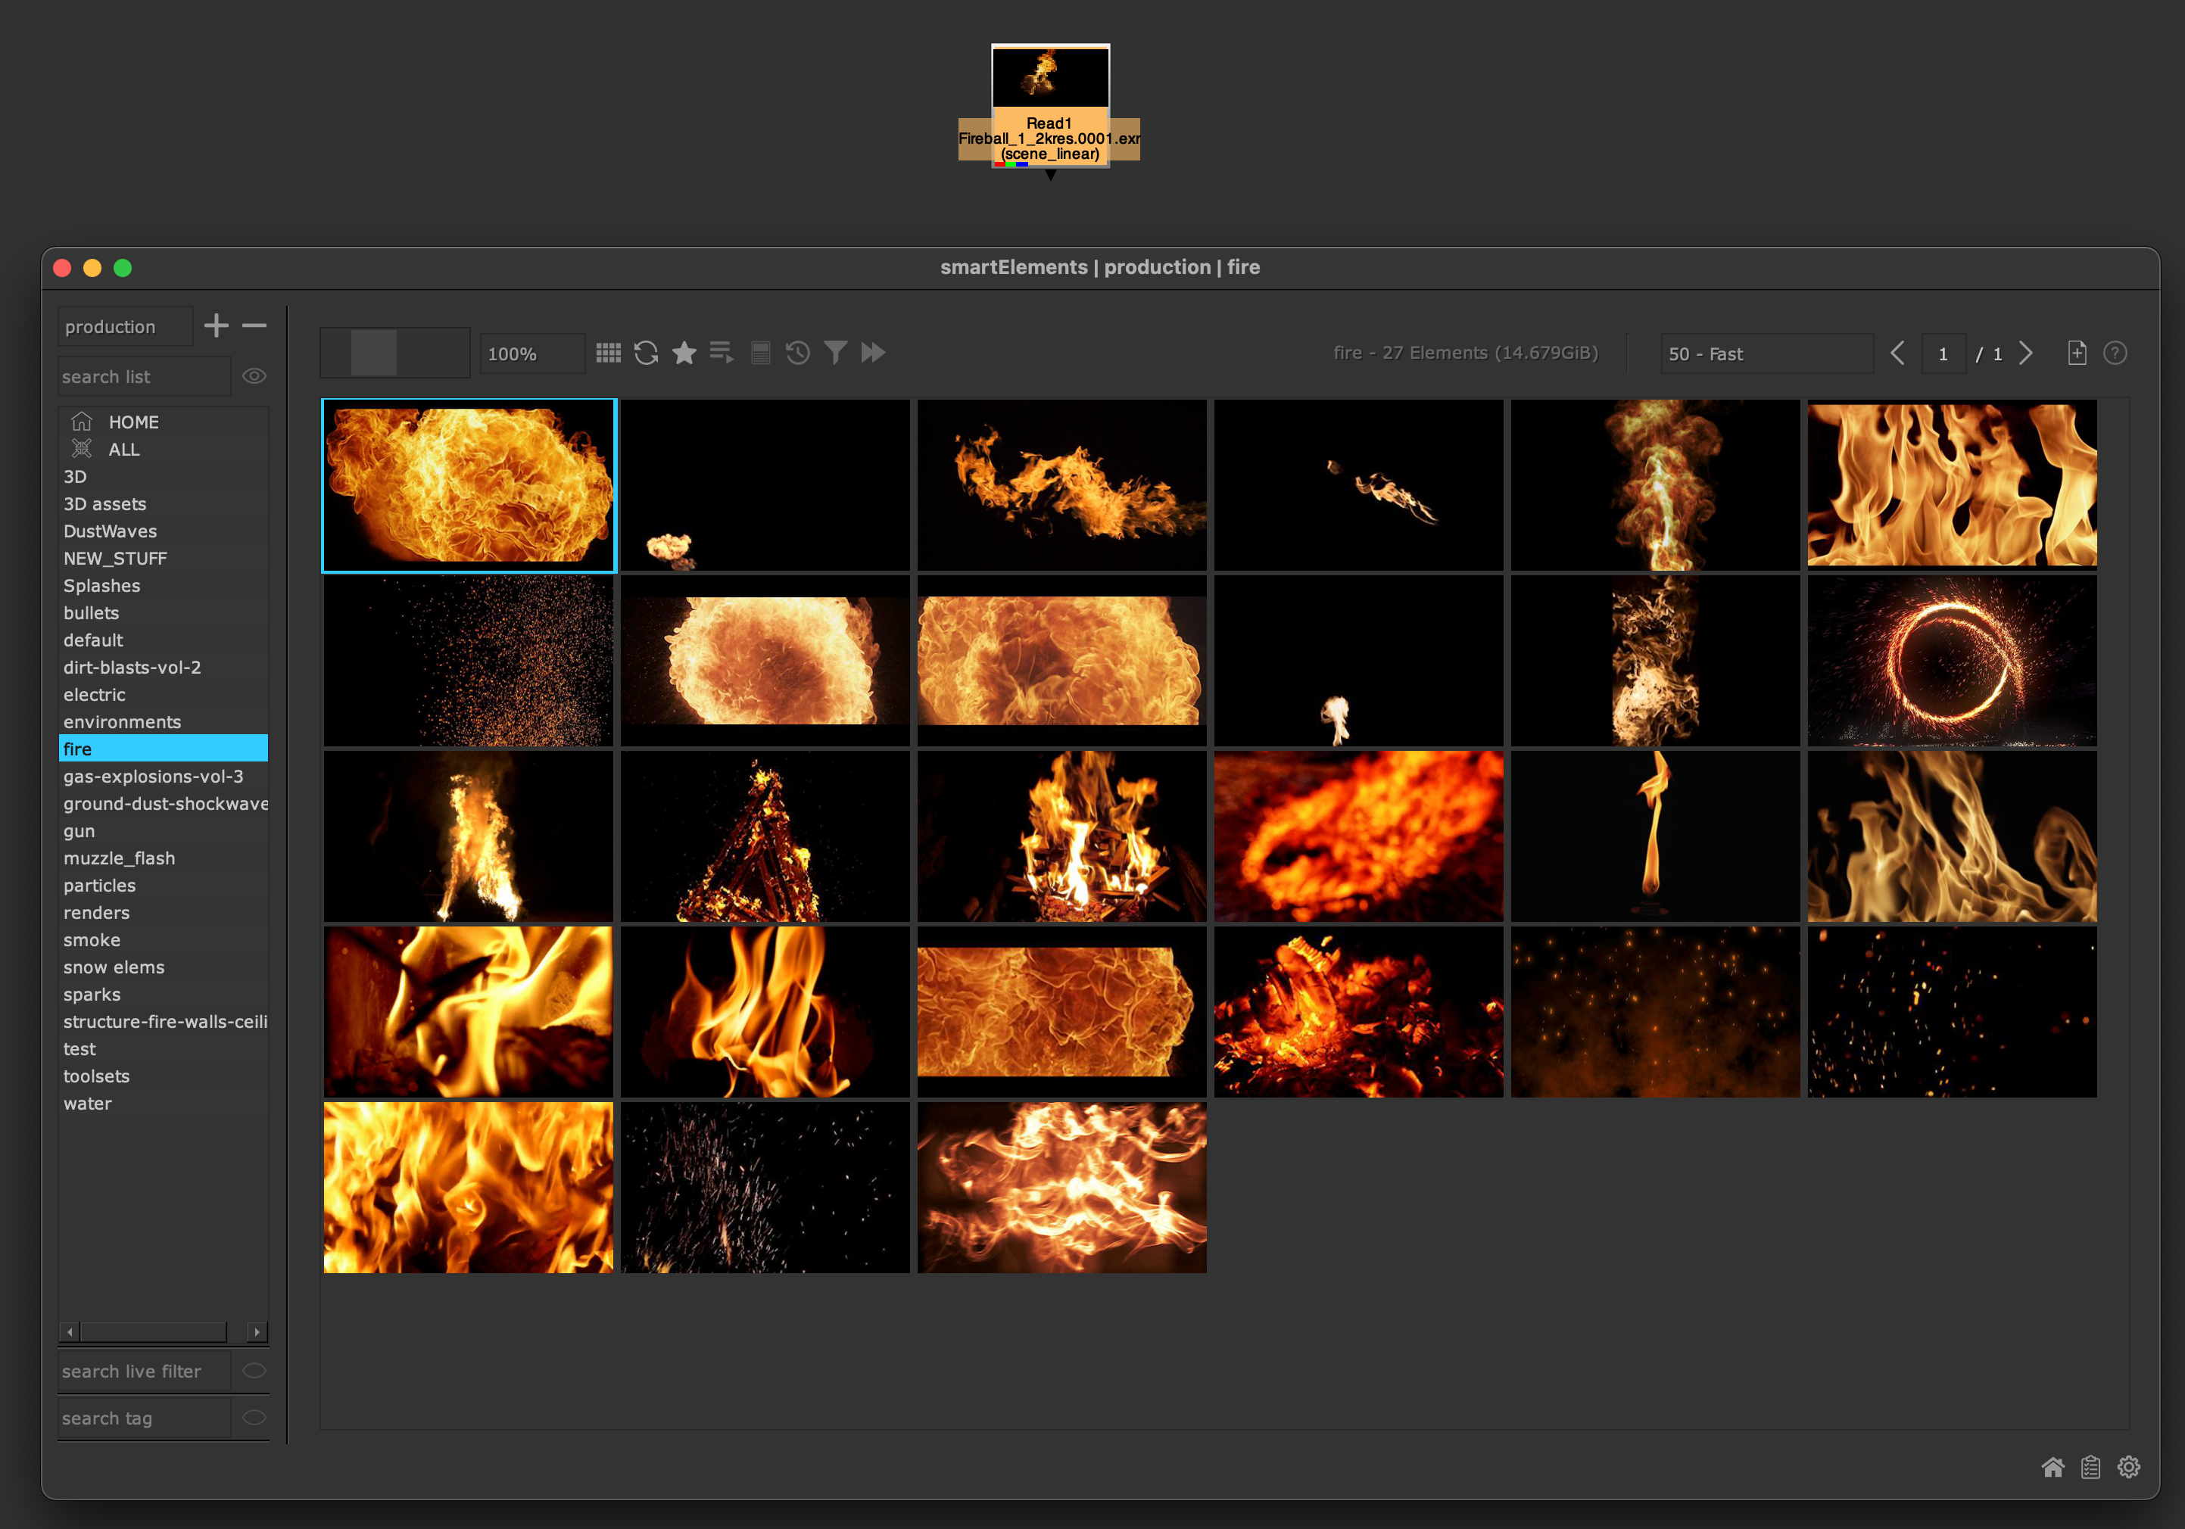Open smartElements settings gear
The width and height of the screenshot is (2185, 1529).
point(2129,1468)
